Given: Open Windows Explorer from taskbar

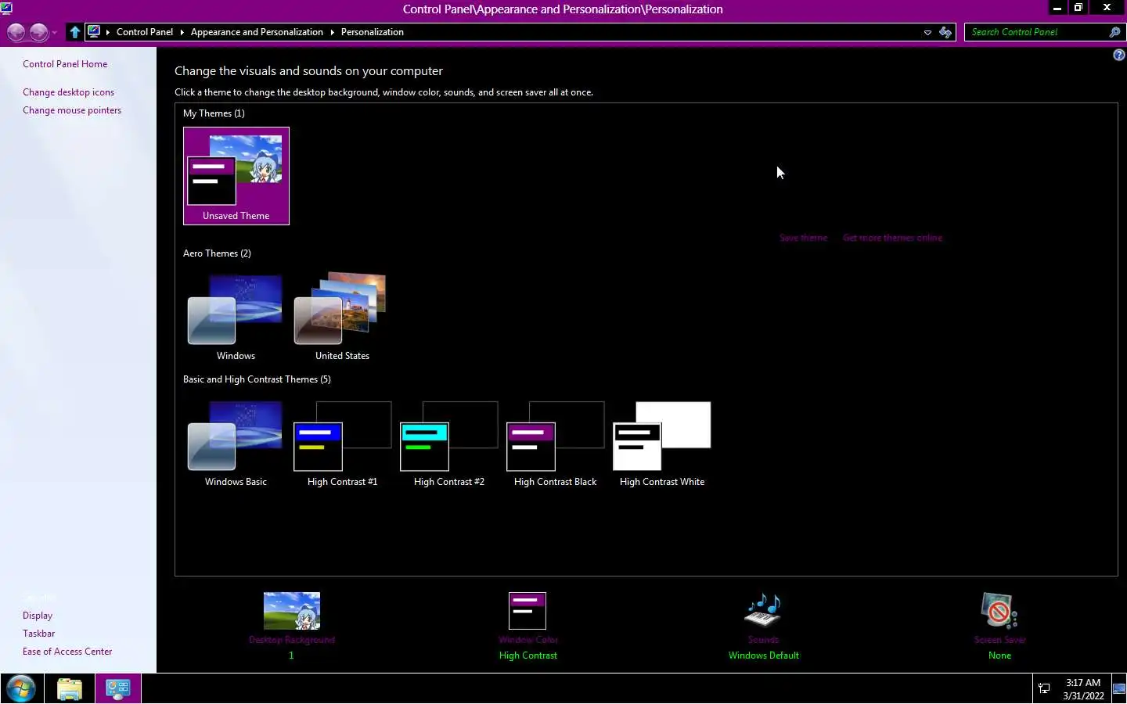Looking at the screenshot, I should pyautogui.click(x=70, y=688).
